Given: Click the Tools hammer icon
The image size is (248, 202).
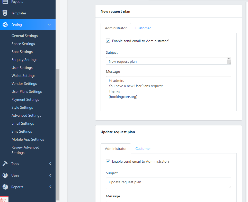Looking at the screenshot, I should (5, 164).
